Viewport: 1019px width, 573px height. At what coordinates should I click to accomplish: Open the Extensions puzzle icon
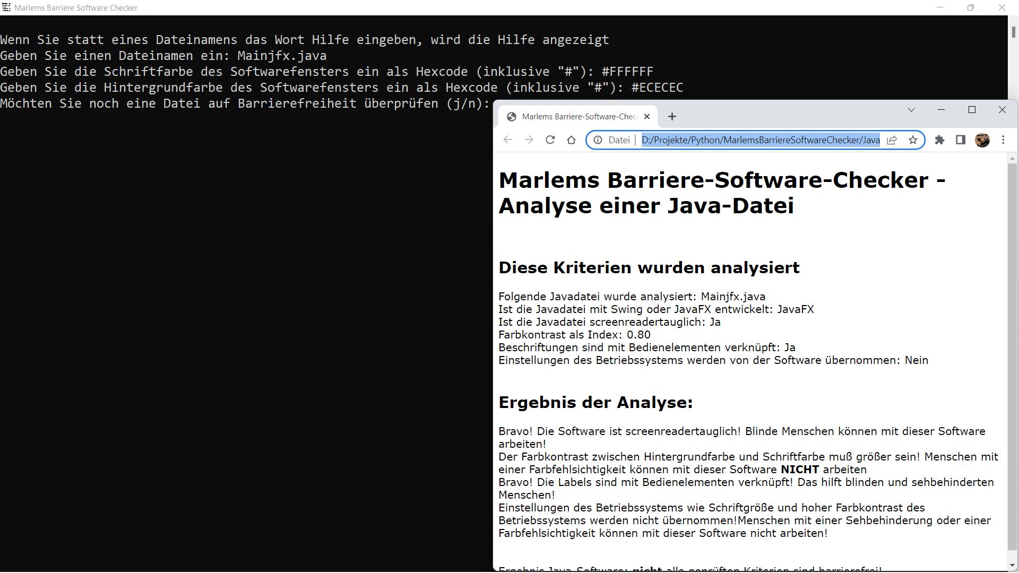pyautogui.click(x=940, y=140)
